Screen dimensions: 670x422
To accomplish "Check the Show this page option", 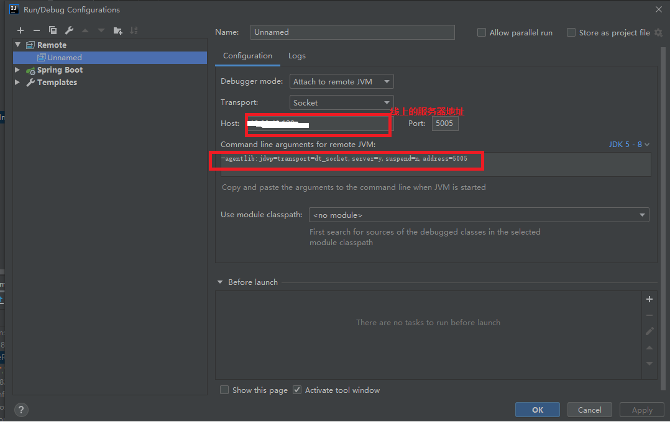I will [224, 390].
